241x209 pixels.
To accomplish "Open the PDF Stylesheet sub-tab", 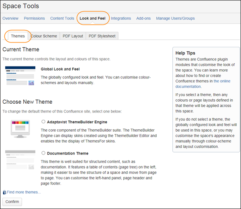I will tap(102, 36).
